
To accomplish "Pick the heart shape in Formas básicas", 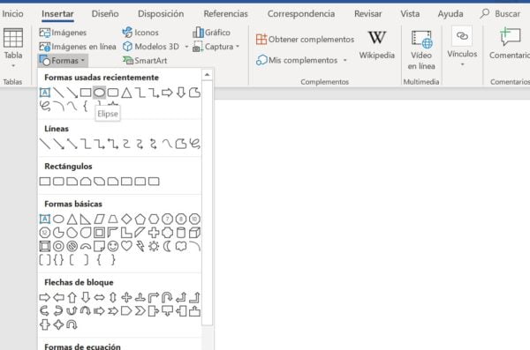I will tap(126, 246).
